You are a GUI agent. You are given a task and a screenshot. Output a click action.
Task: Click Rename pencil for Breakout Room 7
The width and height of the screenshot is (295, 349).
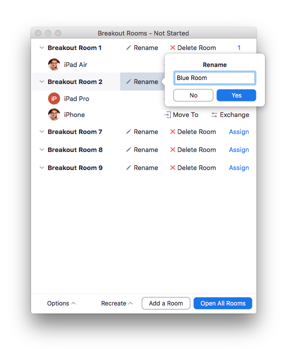point(128,131)
